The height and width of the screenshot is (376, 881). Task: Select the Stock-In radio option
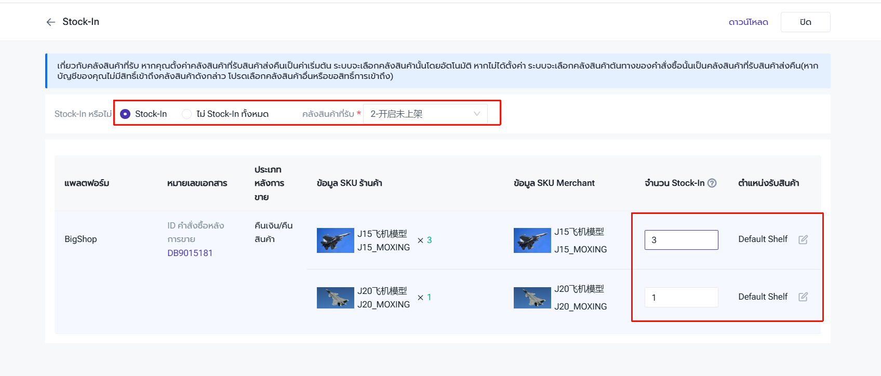click(125, 114)
